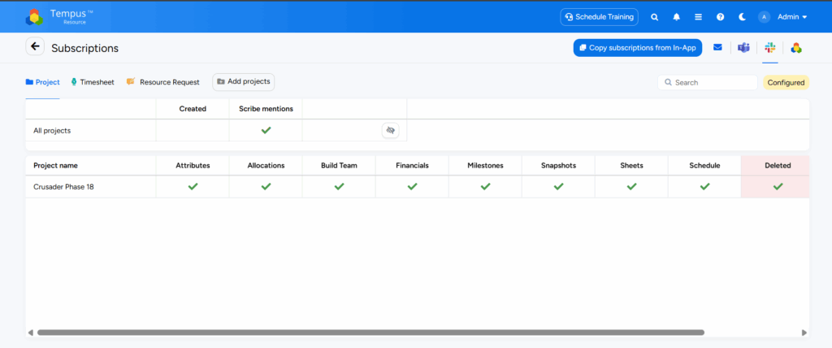Toggle Deleted check for Crusader Phase 18
Screen dimensions: 832x348
pos(778,186)
